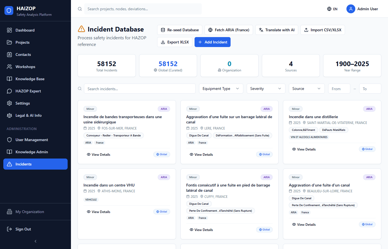Click the HAZOP Expert chat icon

(9, 91)
